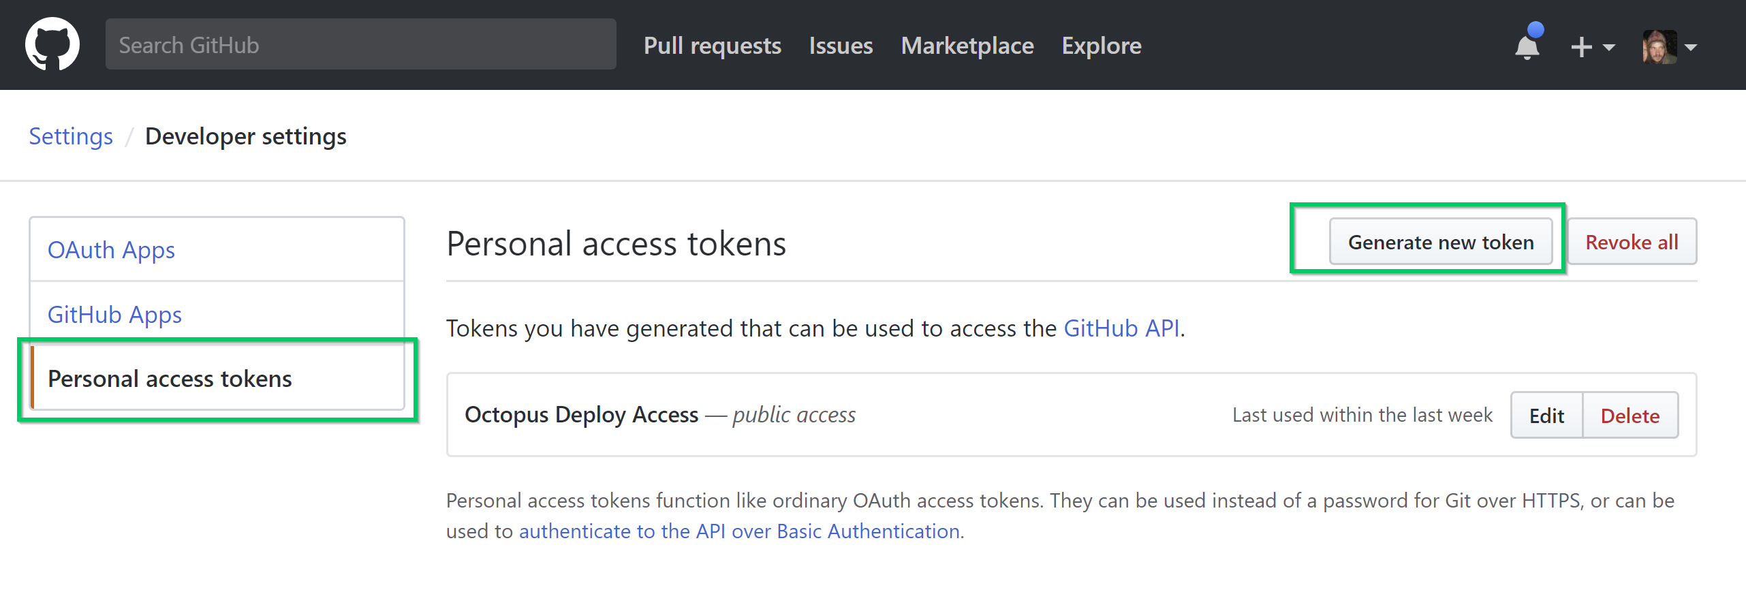1746x592 pixels.
Task: Follow the GitHub API link
Action: (x=1121, y=328)
